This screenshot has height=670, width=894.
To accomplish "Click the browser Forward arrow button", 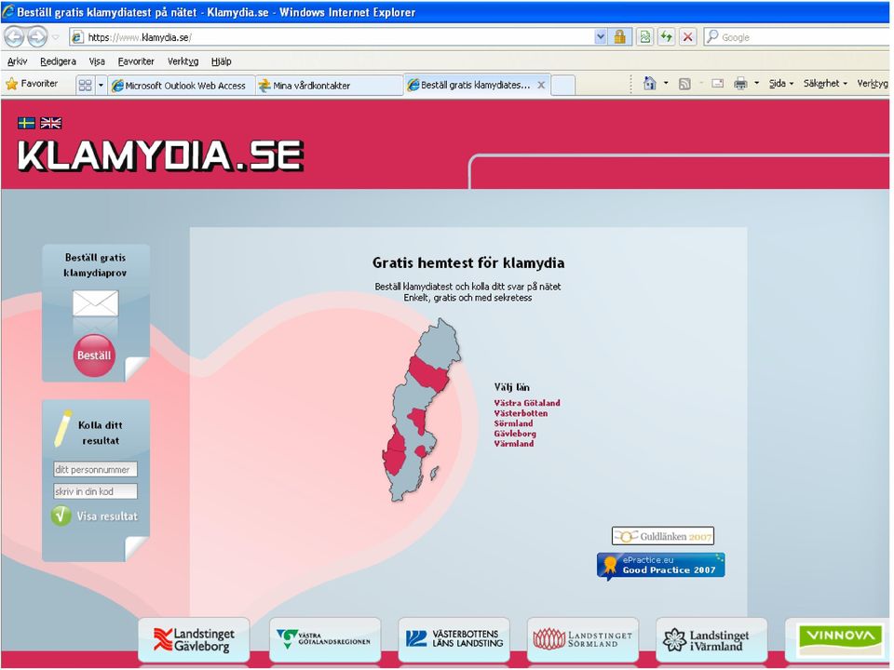I will point(37,37).
